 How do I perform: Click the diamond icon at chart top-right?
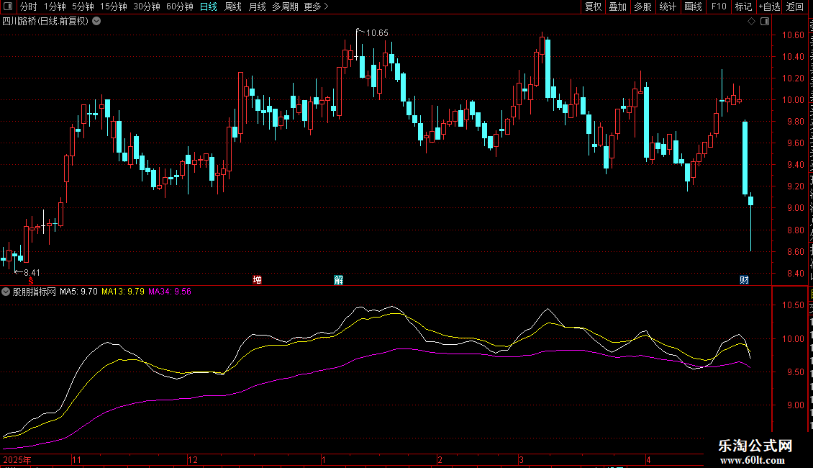point(751,22)
